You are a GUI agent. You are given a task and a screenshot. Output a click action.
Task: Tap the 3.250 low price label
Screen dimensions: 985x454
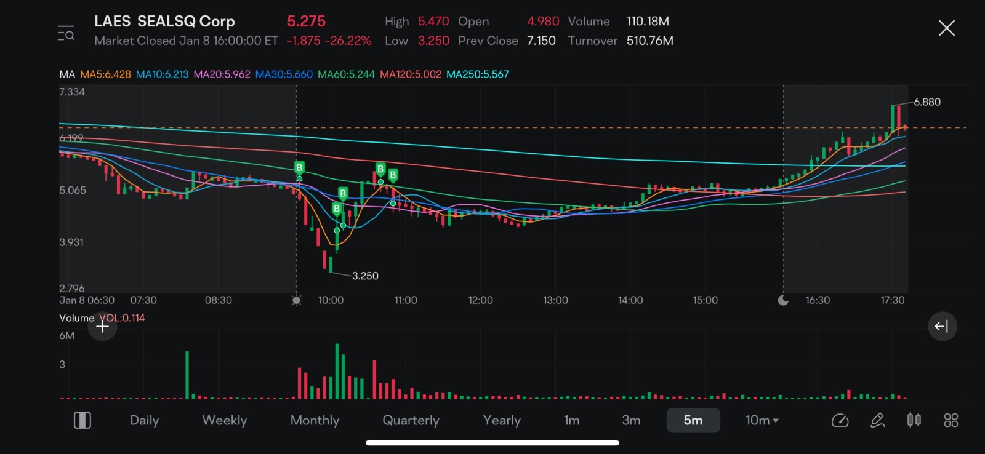tap(365, 276)
